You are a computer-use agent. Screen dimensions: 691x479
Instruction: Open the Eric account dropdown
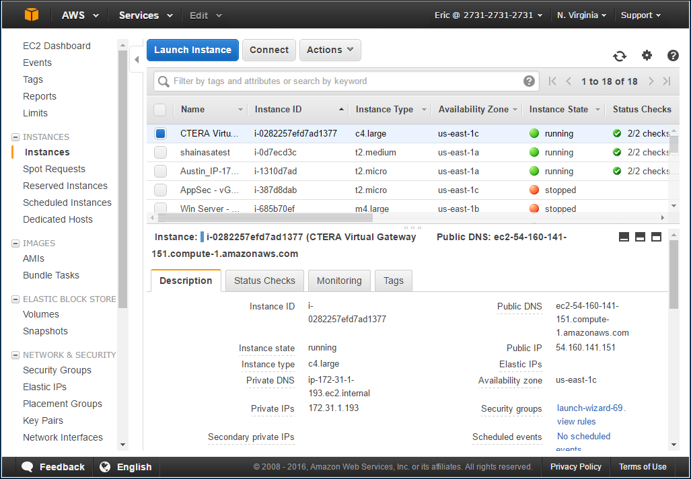pyautogui.click(x=488, y=15)
